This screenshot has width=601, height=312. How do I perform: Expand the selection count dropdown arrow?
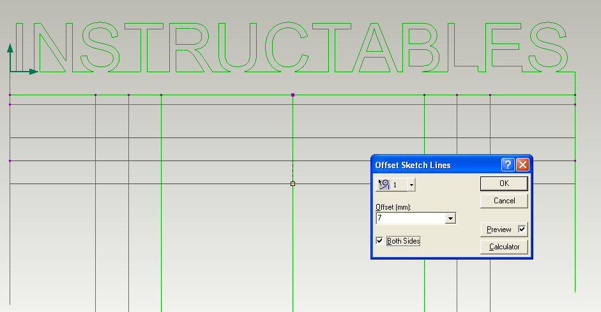point(411,185)
